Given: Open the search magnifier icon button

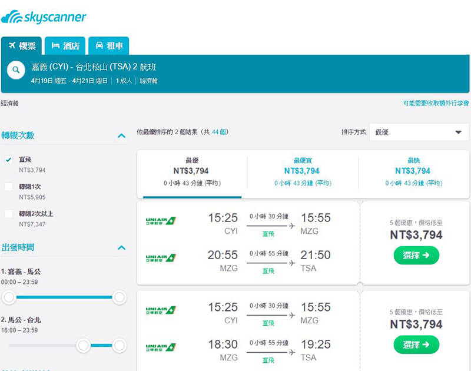Looking at the screenshot, I should click(16, 70).
